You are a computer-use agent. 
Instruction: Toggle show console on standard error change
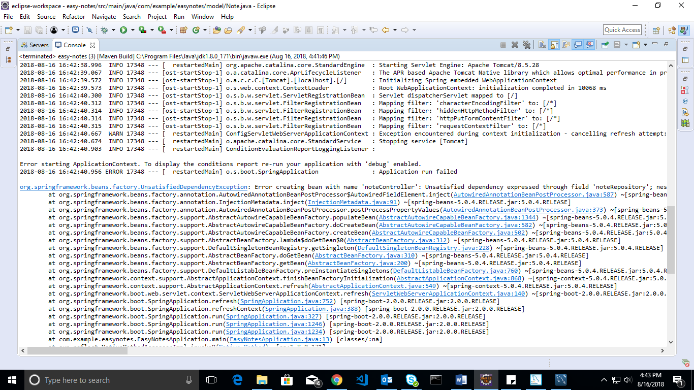pos(589,45)
